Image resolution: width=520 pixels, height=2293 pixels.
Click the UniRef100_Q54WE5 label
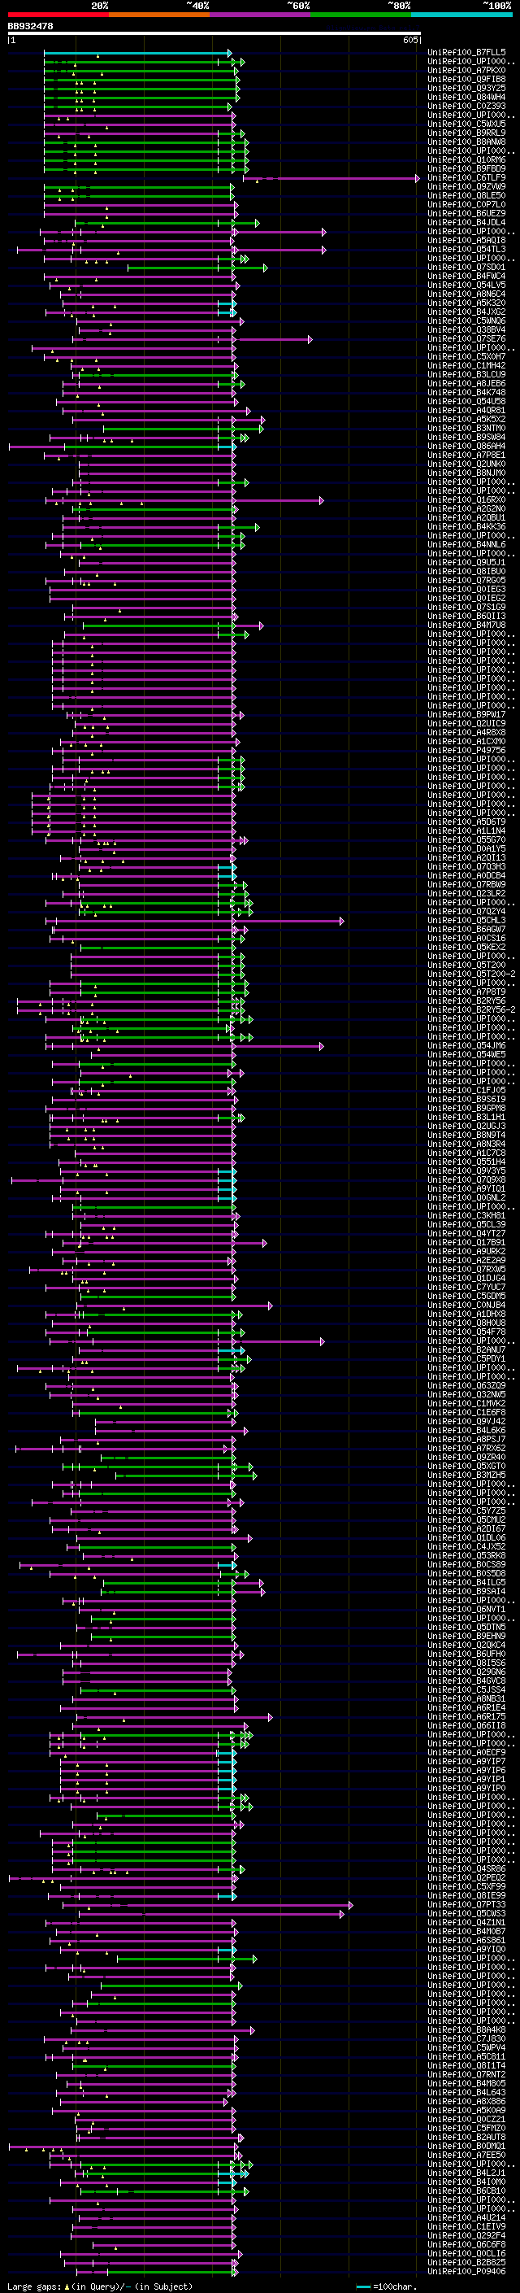tap(466, 1055)
